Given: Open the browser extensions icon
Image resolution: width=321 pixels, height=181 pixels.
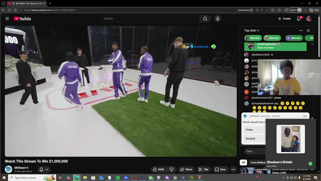Looking at the screenshot, I should coord(273,10).
